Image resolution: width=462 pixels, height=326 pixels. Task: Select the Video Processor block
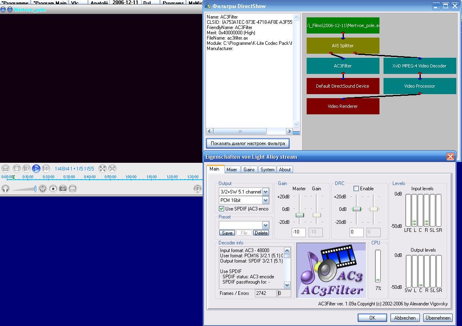[x=420, y=86]
